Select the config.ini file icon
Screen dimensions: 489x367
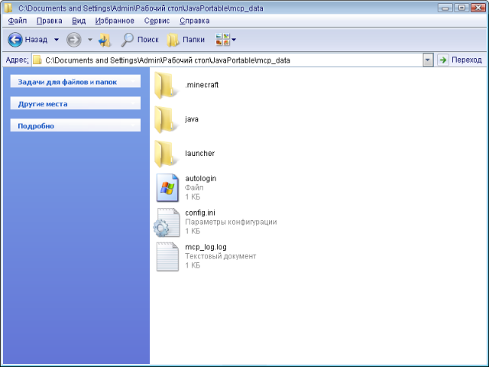pyautogui.click(x=166, y=222)
